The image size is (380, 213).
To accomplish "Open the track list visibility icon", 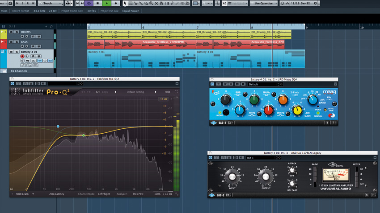I will pos(4,26).
